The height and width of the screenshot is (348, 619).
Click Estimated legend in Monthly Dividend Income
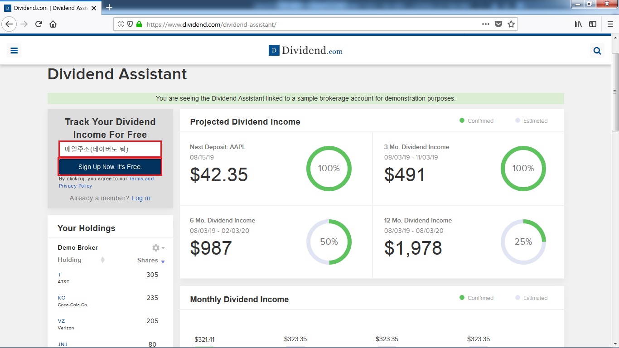(532, 298)
